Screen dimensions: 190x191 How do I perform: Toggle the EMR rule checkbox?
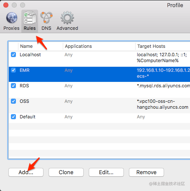(13, 70)
